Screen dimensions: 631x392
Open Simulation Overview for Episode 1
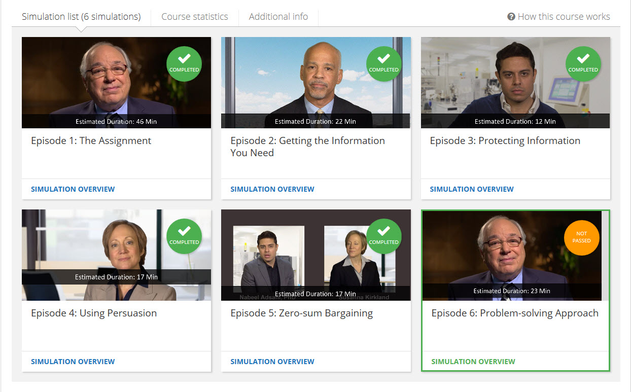[73, 189]
